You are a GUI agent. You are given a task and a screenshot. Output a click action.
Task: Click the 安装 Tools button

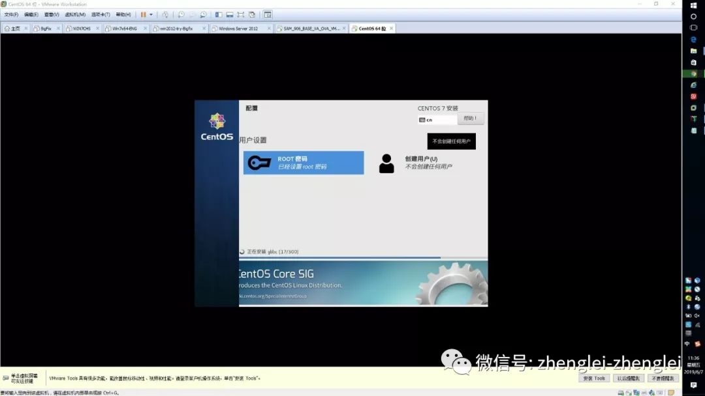click(594, 378)
